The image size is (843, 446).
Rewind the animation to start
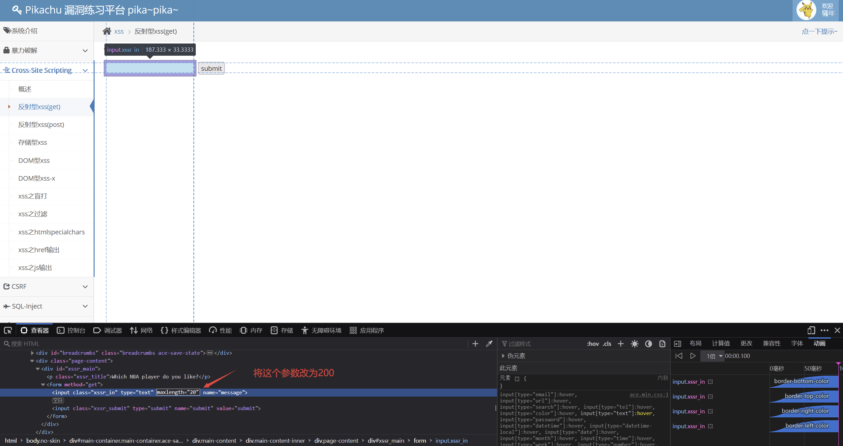tap(679, 356)
